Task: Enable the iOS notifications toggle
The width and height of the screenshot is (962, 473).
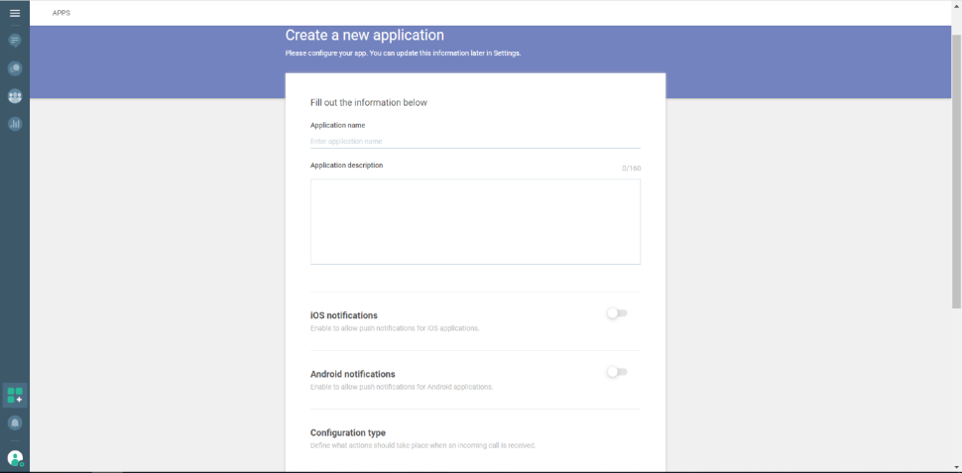Action: [x=617, y=313]
